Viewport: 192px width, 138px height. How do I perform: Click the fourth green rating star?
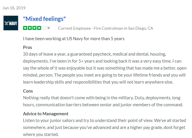(x=39, y=28)
